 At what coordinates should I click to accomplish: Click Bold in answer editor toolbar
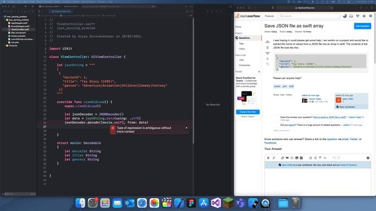(x=268, y=158)
